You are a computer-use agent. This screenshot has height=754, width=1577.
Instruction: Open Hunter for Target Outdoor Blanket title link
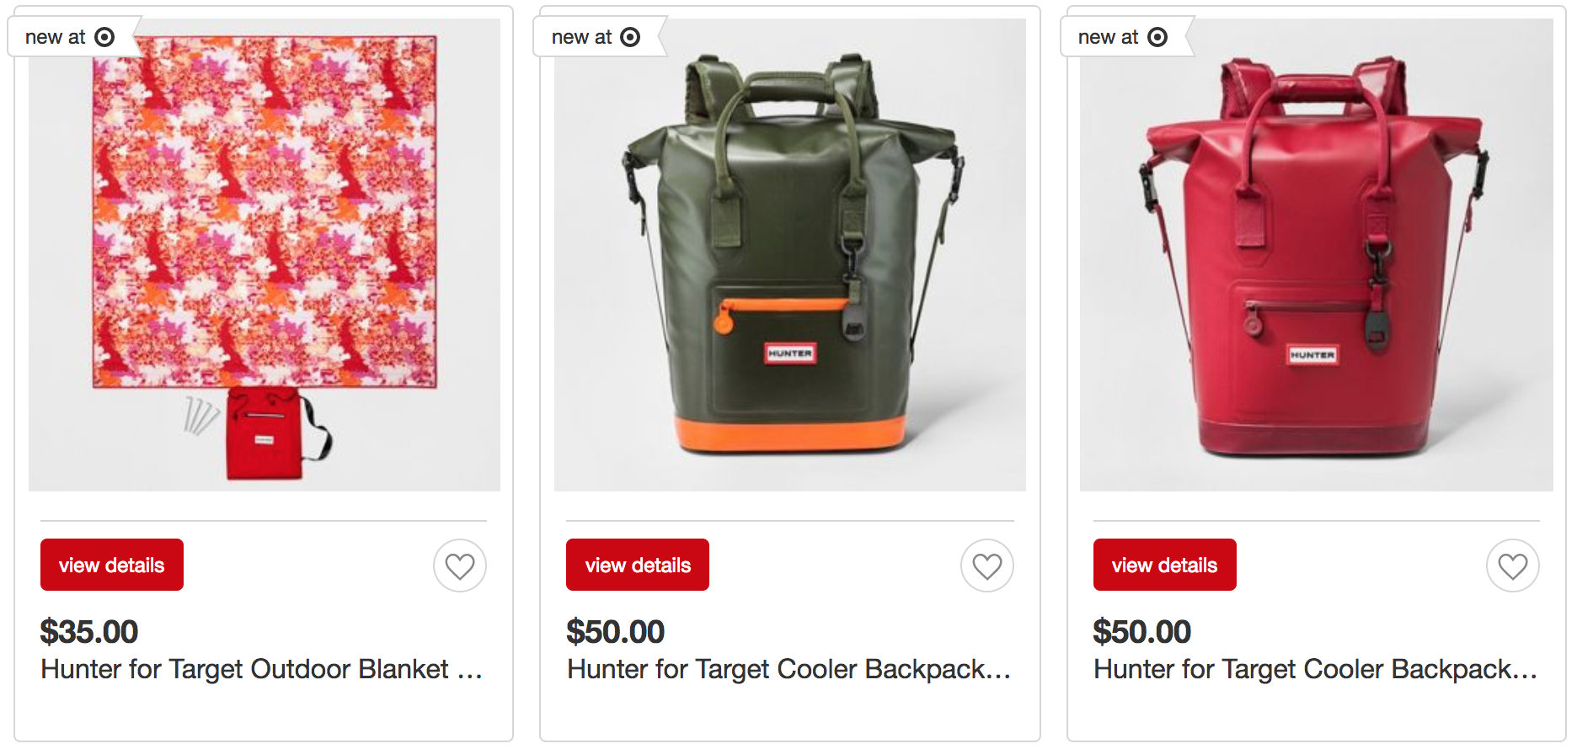(x=261, y=669)
